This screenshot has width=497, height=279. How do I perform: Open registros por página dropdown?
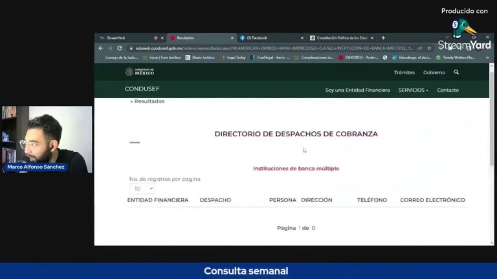tap(142, 189)
